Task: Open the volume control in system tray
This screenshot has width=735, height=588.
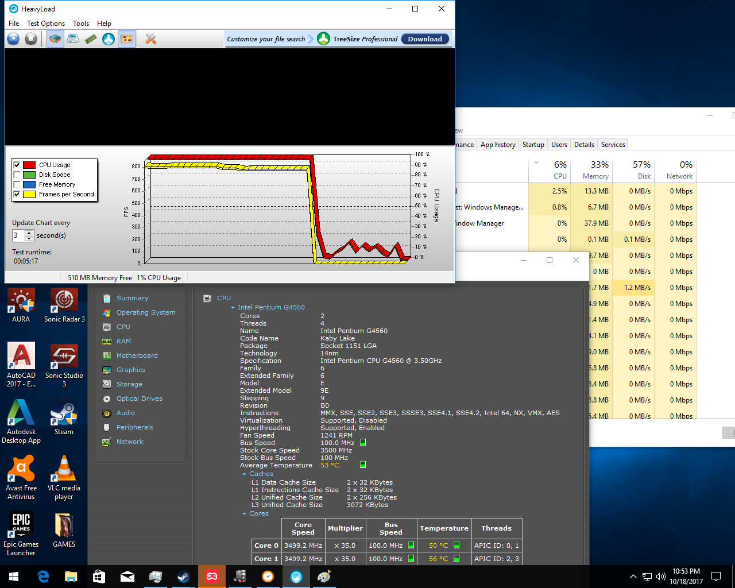Action: tap(661, 577)
